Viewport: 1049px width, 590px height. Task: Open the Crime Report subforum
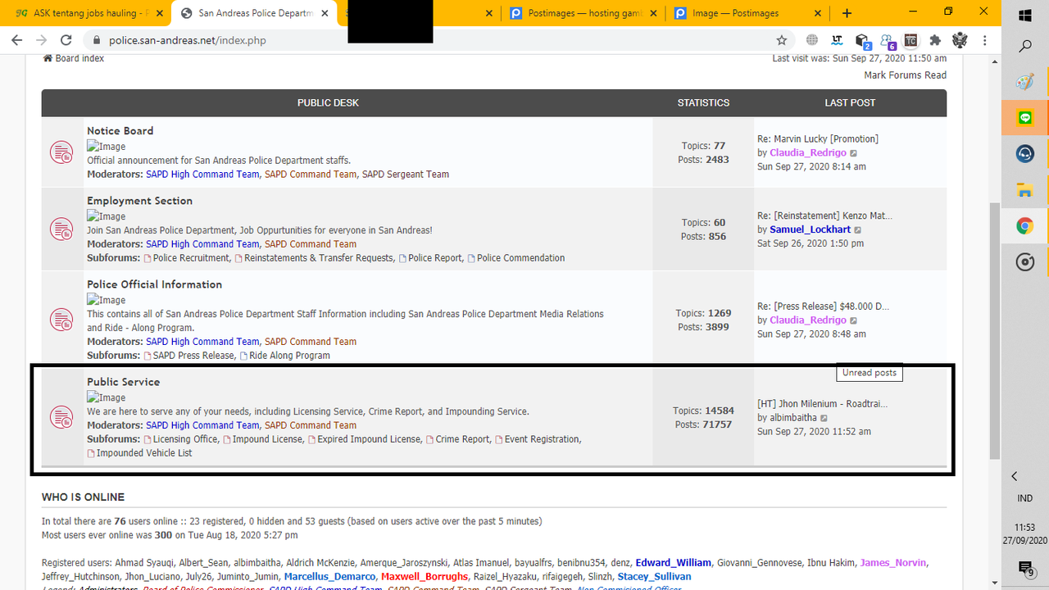[x=462, y=439]
